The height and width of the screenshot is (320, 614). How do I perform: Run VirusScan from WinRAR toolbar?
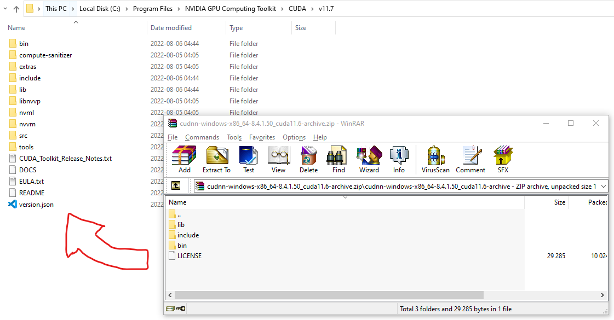click(435, 159)
